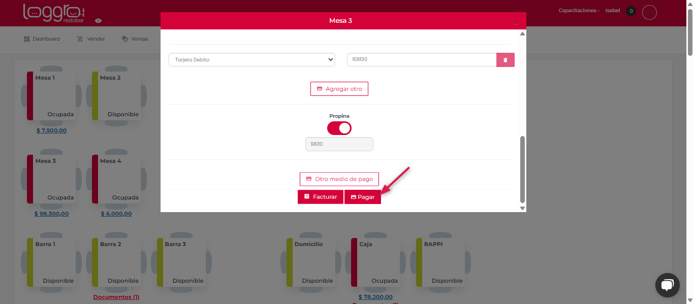Click the user avatar circle
The image size is (694, 304).
click(649, 12)
